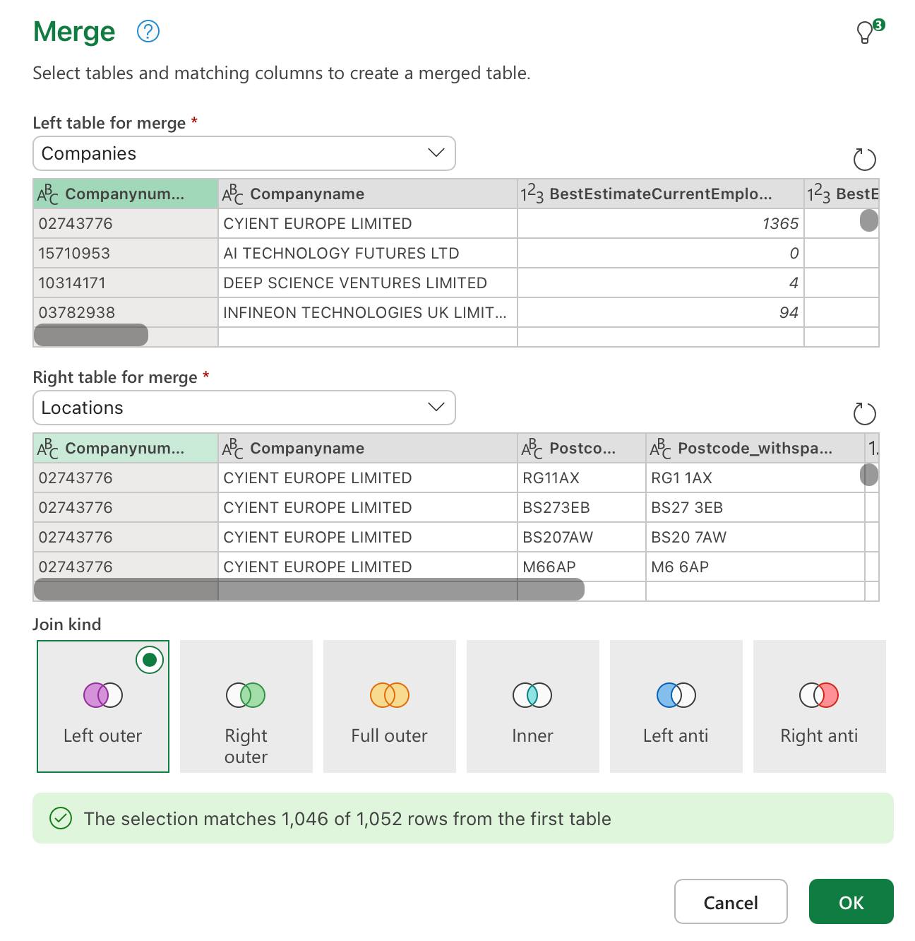The image size is (915, 941).
Task: Select BestEstimateCurrentEmplo... column header
Action: point(661,194)
